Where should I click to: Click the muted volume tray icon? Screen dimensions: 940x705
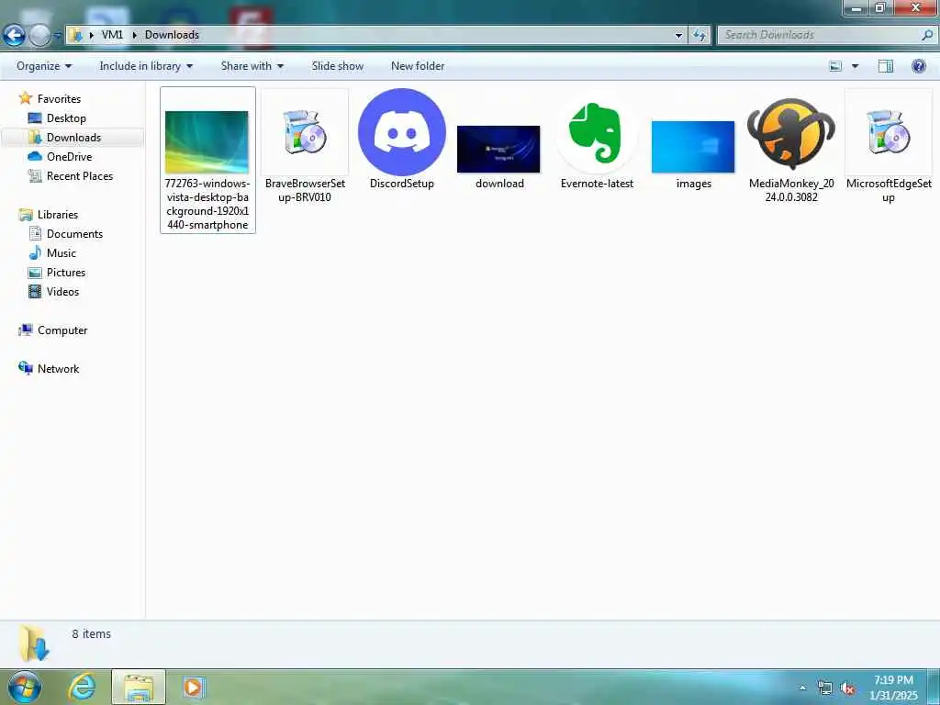847,688
